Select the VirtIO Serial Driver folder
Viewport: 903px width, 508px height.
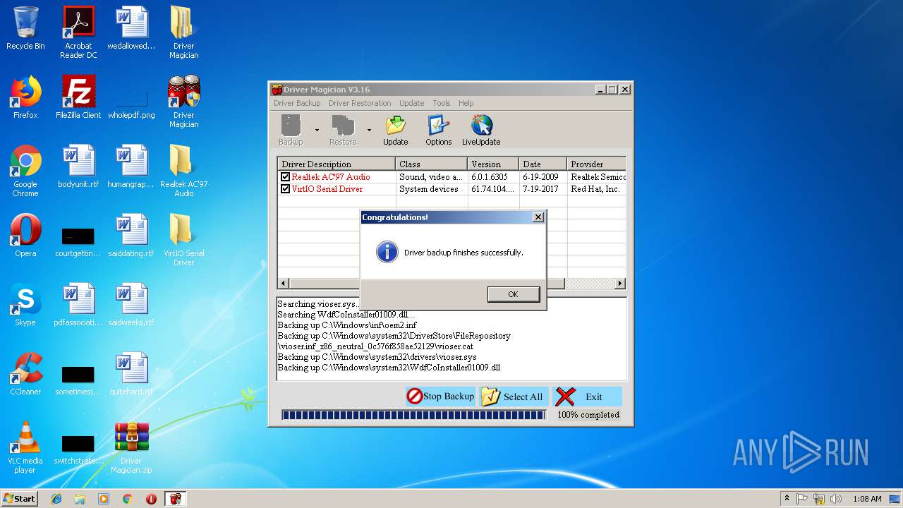(x=183, y=240)
